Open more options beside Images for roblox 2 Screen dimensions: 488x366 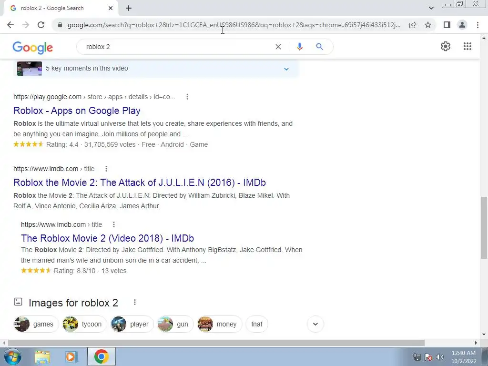point(135,302)
